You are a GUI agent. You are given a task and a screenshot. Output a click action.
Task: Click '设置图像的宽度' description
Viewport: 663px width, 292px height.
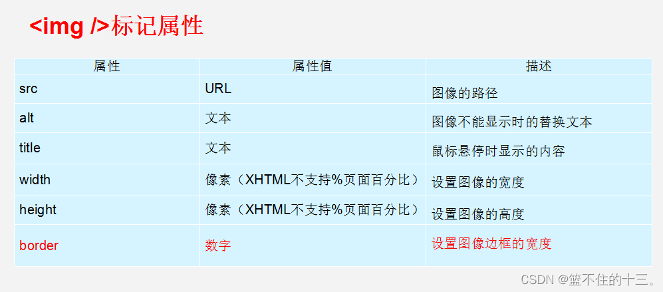point(539,180)
